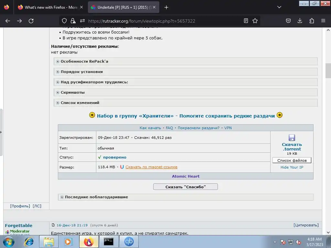Show site security padlock info
Image resolution: width=331 pixels, height=248 pixels.
[x=73, y=21]
